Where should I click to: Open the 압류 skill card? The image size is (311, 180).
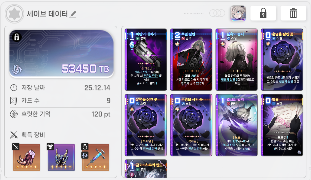(x=282, y=125)
